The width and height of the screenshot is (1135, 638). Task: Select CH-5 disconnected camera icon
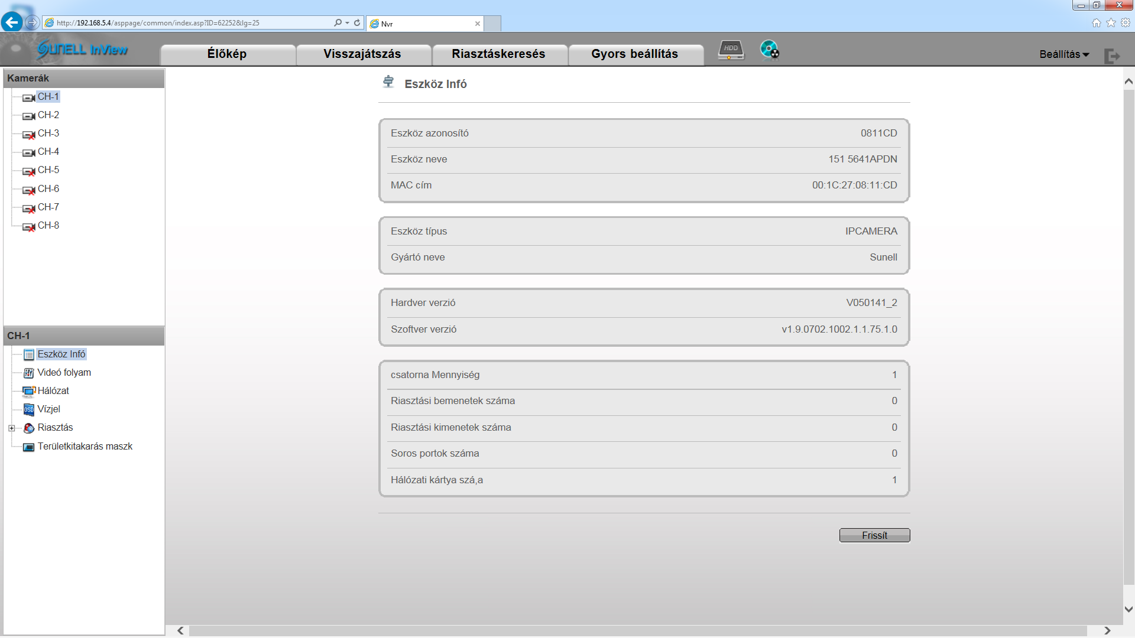28,171
